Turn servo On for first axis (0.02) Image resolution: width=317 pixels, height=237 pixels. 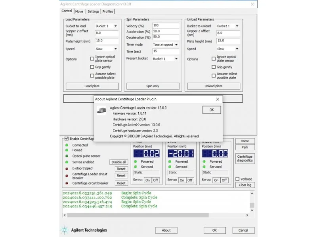pyautogui.click(x=148, y=180)
